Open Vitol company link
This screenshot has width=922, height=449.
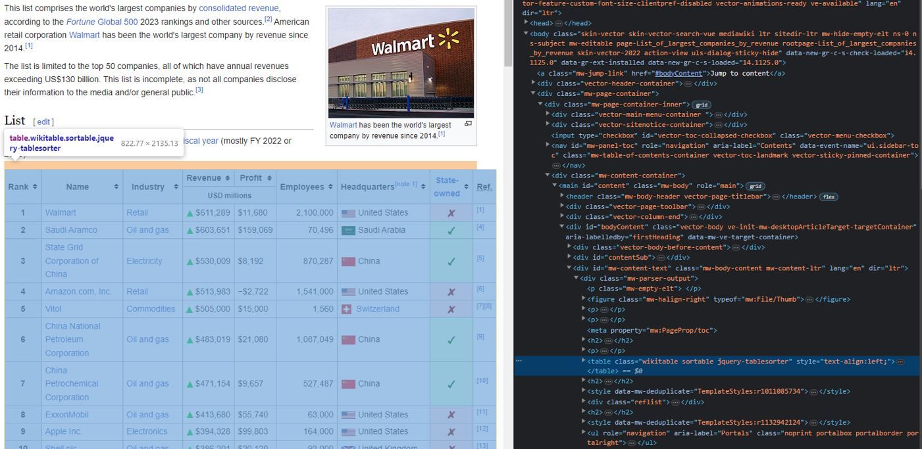[53, 309]
